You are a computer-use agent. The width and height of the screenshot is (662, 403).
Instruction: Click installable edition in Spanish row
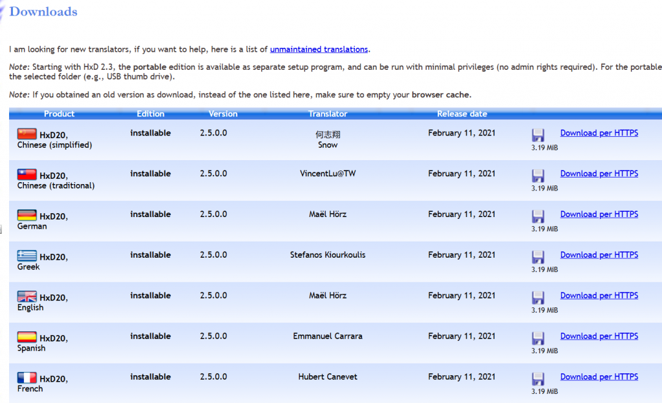point(150,336)
